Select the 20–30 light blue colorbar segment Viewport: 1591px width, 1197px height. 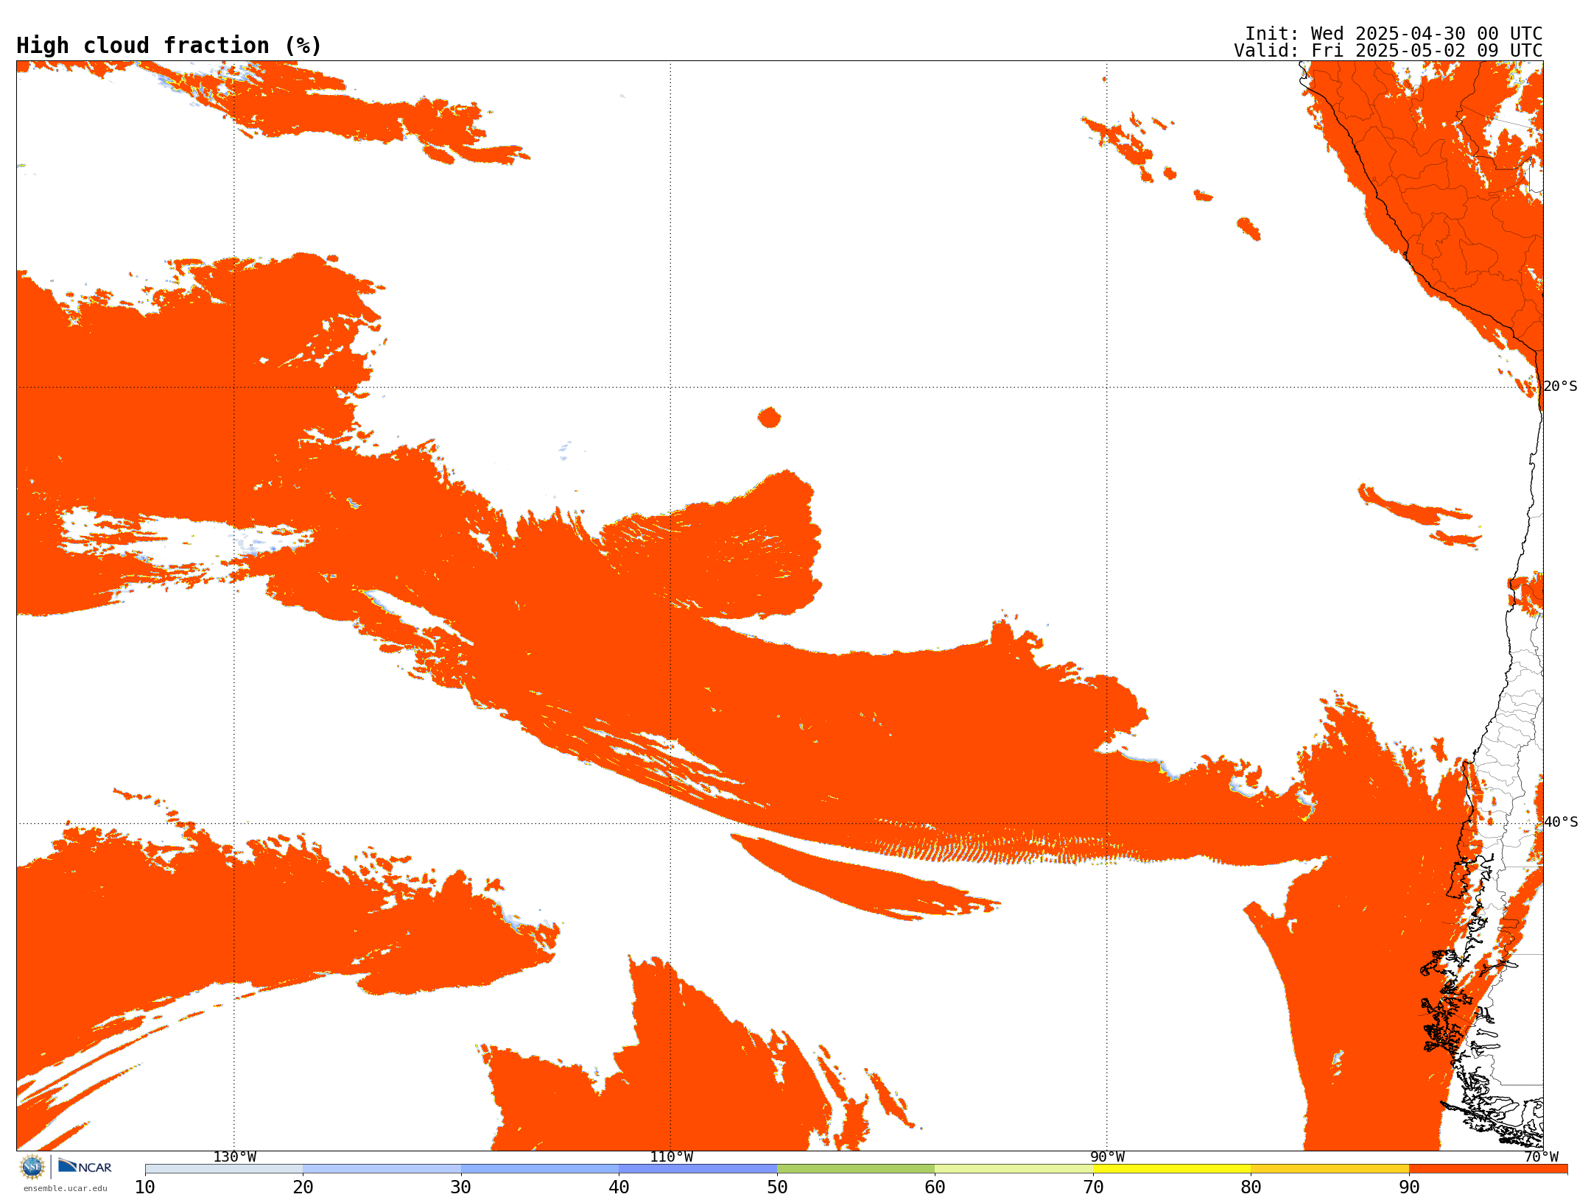pos(382,1169)
